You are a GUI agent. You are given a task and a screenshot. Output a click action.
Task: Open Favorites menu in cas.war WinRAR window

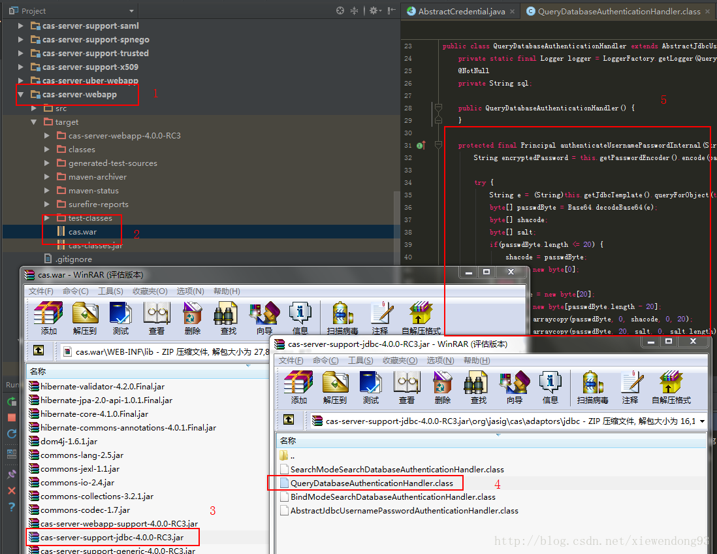tap(150, 291)
